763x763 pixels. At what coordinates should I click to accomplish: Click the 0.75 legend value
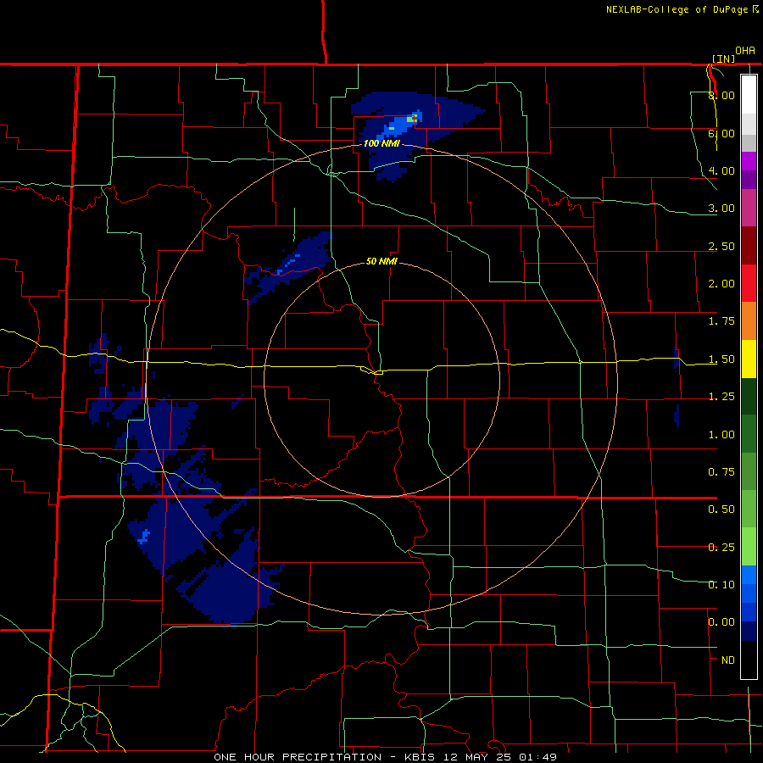721,472
